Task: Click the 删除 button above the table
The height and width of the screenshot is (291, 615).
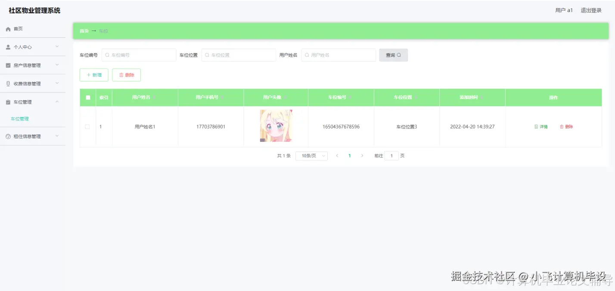Action: pyautogui.click(x=126, y=75)
